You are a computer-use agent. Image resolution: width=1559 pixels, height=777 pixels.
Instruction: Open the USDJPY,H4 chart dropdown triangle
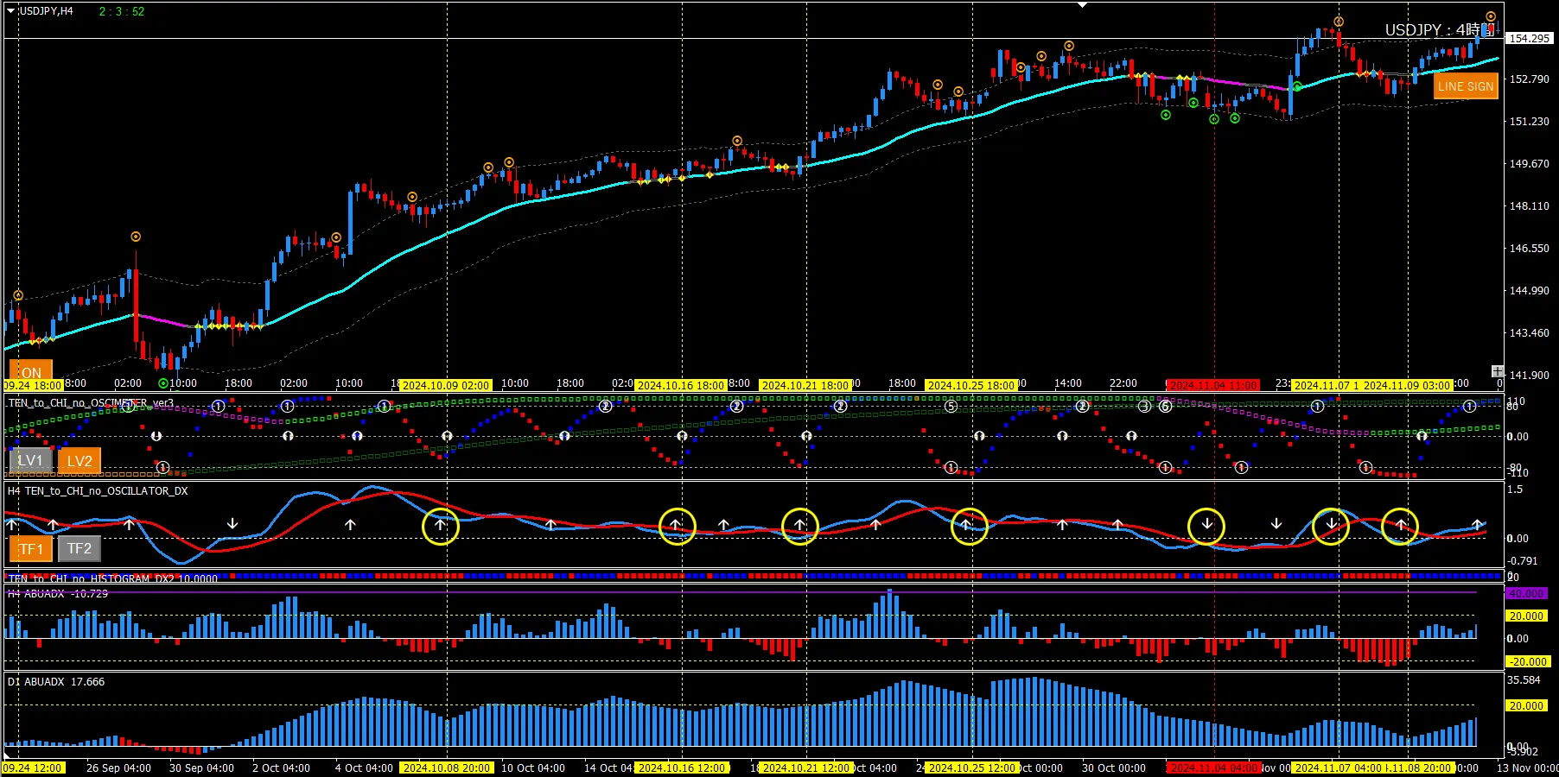pos(11,10)
